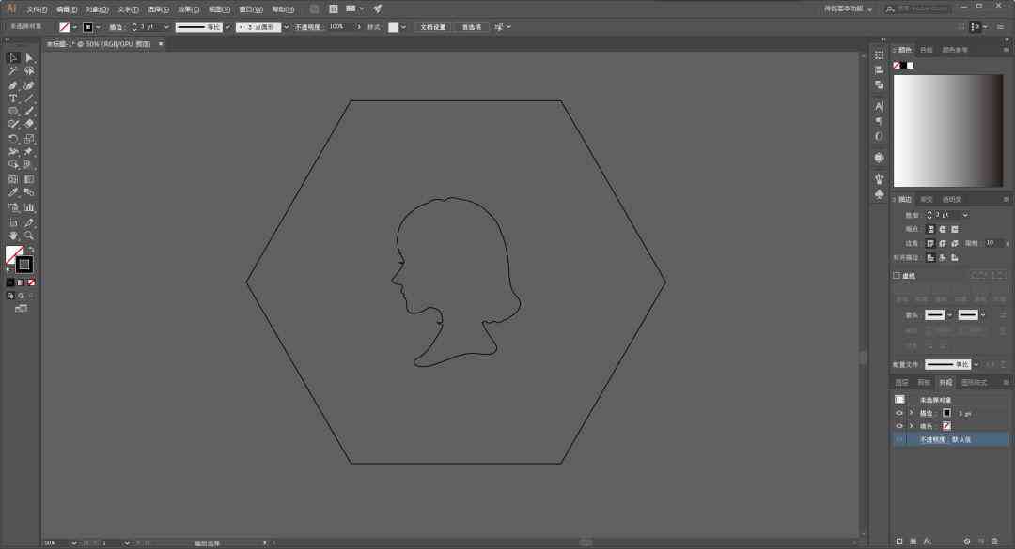The height and width of the screenshot is (549, 1015).
Task: Select the Lasso tool
Action: [x=29, y=71]
